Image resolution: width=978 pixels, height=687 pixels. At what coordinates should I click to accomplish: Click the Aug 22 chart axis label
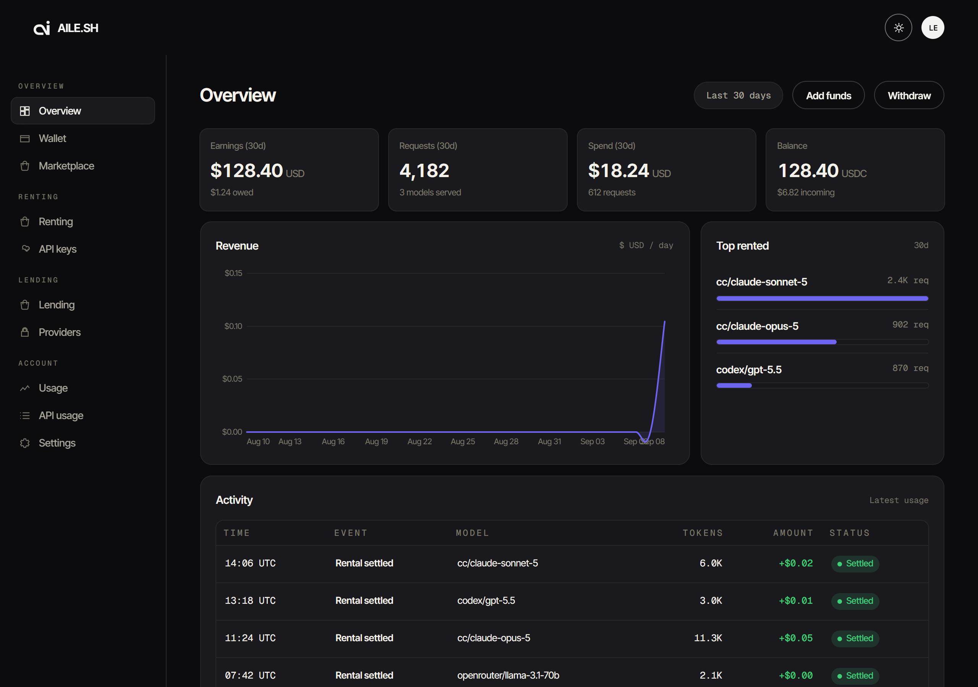pyautogui.click(x=419, y=442)
